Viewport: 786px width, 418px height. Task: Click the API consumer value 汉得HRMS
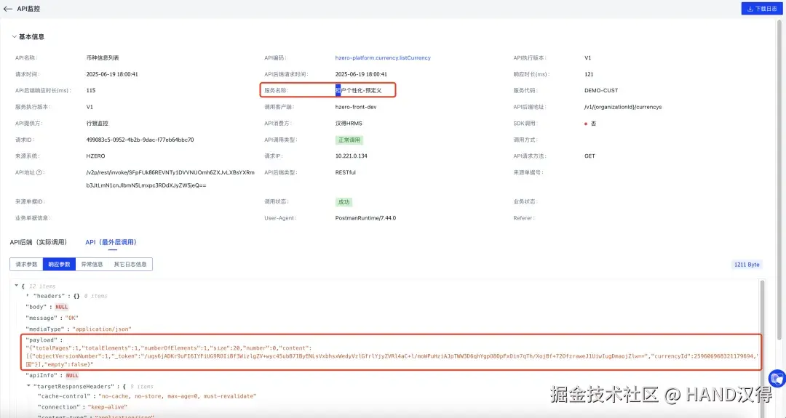349,124
